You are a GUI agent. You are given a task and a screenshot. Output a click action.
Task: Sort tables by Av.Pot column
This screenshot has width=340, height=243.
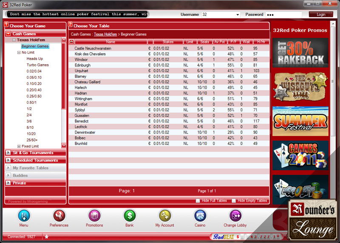pos(220,42)
